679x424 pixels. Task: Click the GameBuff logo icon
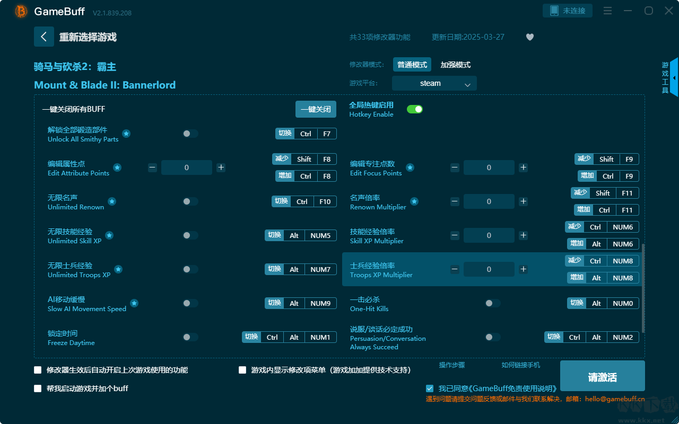click(x=21, y=11)
